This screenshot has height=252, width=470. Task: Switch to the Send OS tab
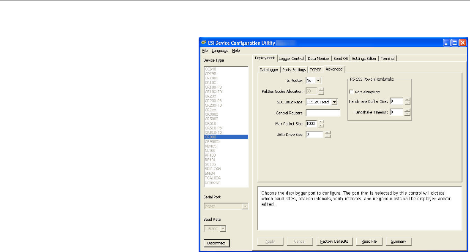pyautogui.click(x=341, y=59)
